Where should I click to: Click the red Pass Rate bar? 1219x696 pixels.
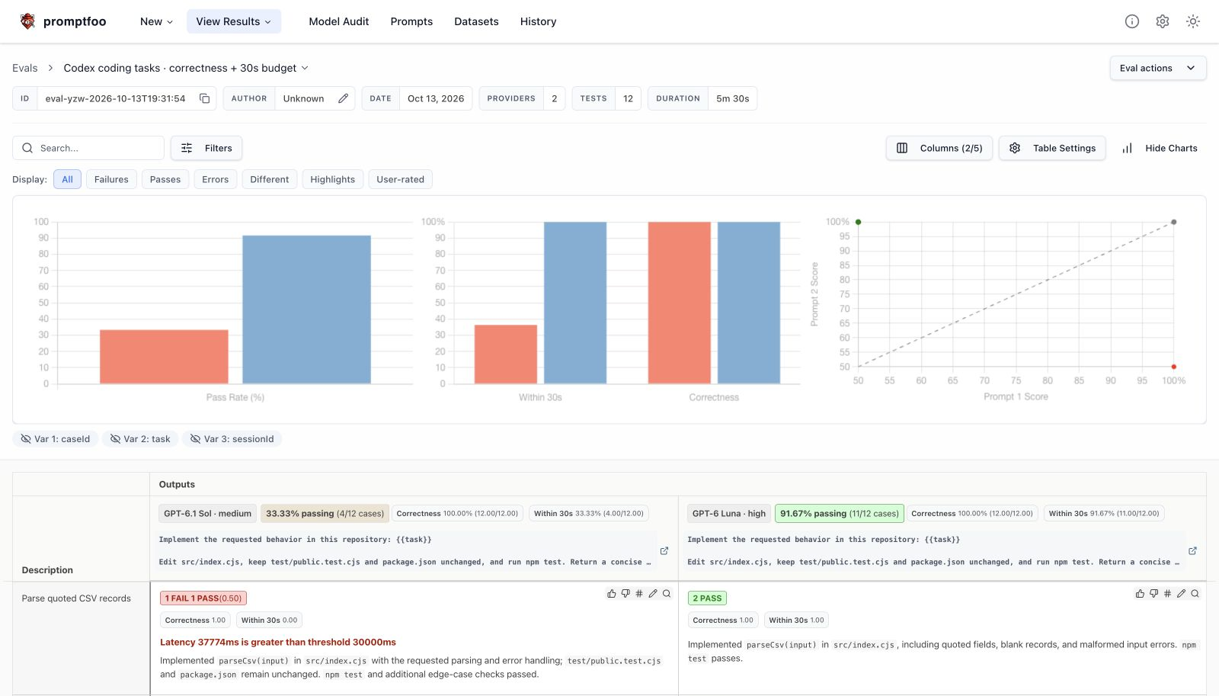click(x=164, y=357)
